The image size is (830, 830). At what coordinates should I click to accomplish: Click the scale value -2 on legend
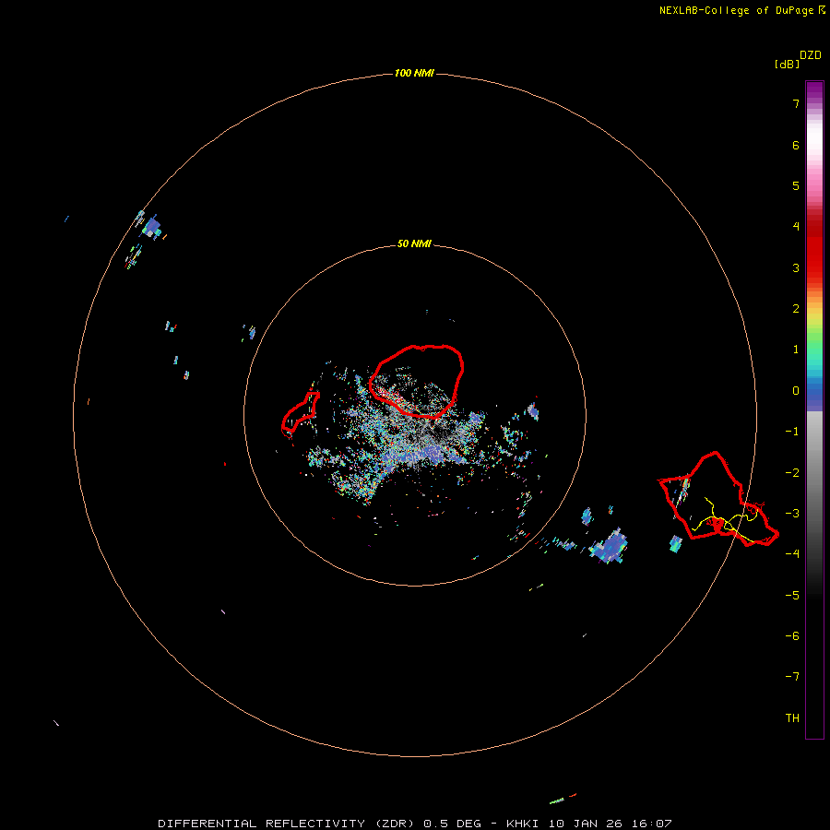click(792, 473)
